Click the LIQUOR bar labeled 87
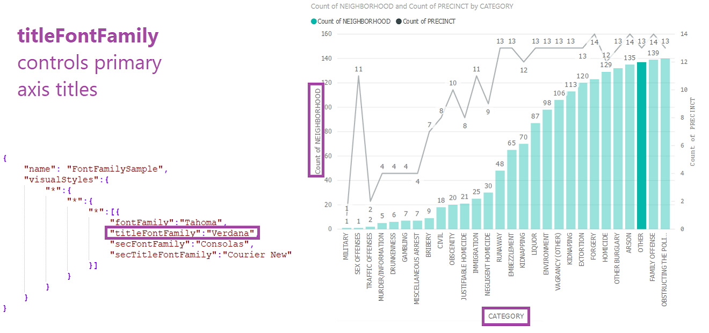This screenshot has height=333, width=709. [x=536, y=176]
